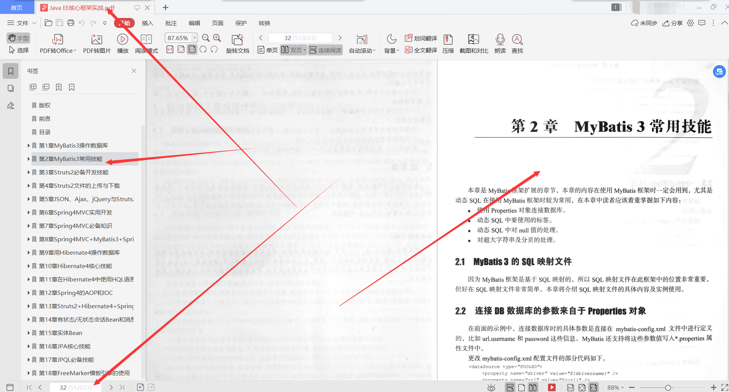The image size is (729, 392).
Task: Toggle single page view in status bar
Action: 522,387
